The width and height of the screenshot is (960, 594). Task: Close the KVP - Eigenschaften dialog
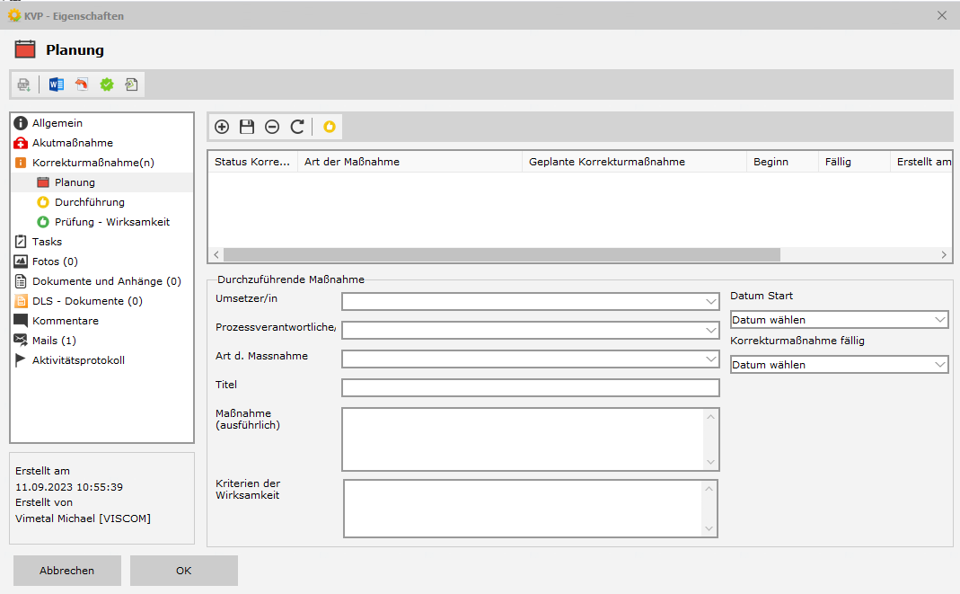click(942, 15)
